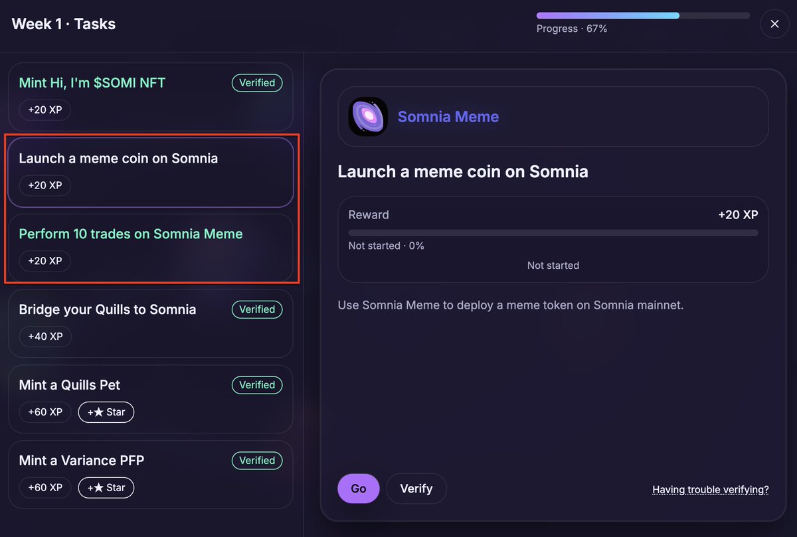Select the 'Mint Hi, I'm $SOMI NFT' task
This screenshot has height=537, width=797.
pos(151,97)
